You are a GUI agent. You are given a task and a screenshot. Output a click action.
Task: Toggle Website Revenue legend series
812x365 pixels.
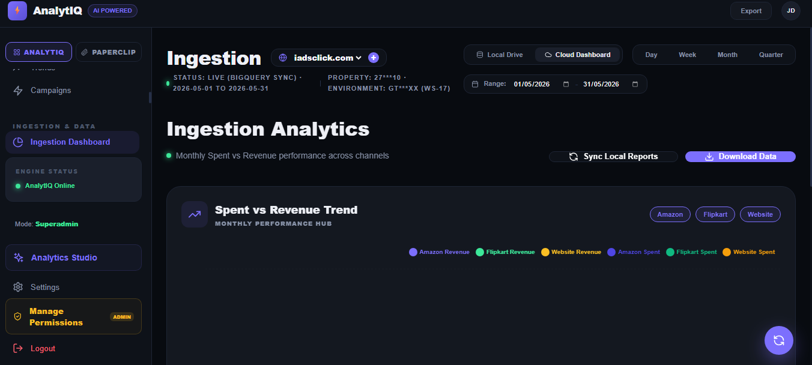tap(571, 252)
